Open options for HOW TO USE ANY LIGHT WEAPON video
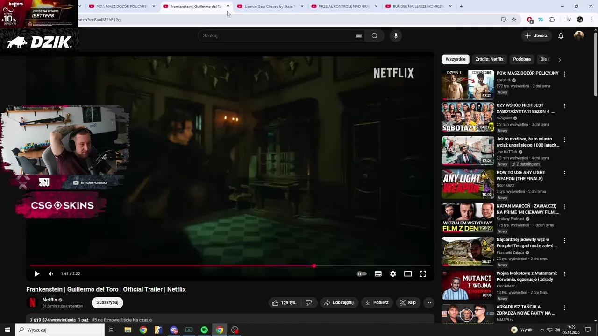The image size is (598, 336). [564, 173]
